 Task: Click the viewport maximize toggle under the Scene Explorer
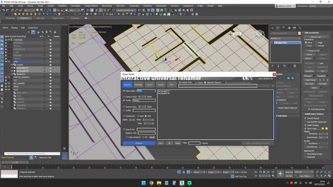pos(65,156)
